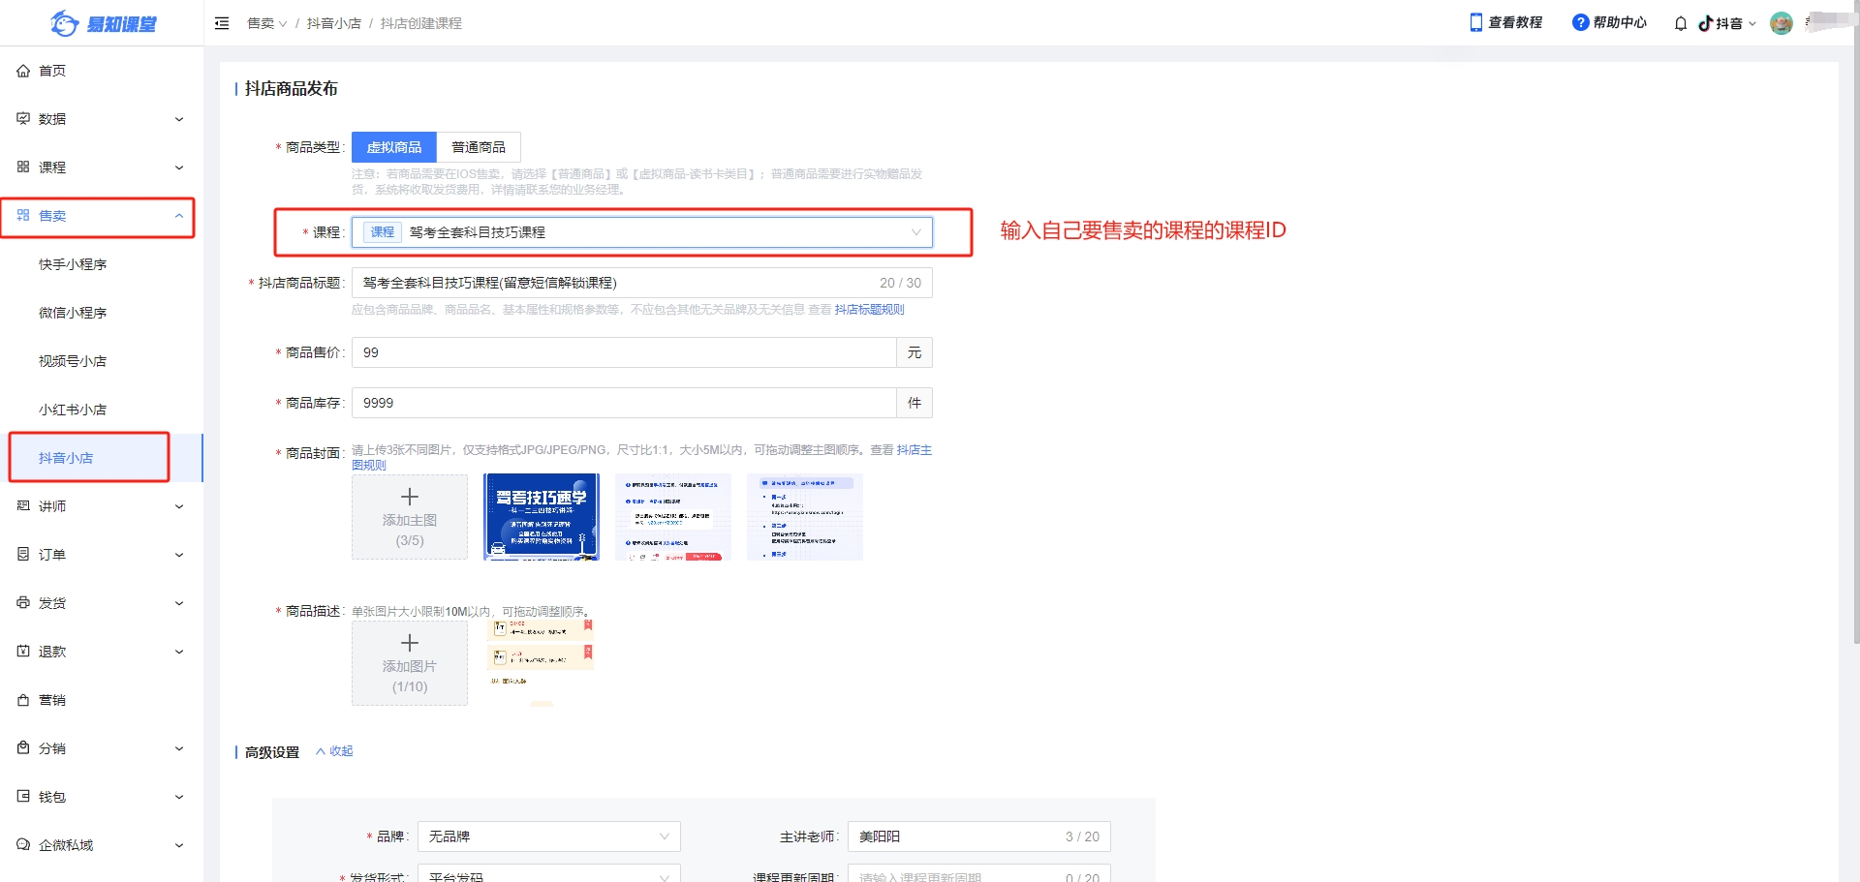Expand the 课程 sidebar menu

coord(179,167)
